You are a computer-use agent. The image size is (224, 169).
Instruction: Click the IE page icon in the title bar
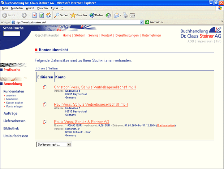point(2,3)
